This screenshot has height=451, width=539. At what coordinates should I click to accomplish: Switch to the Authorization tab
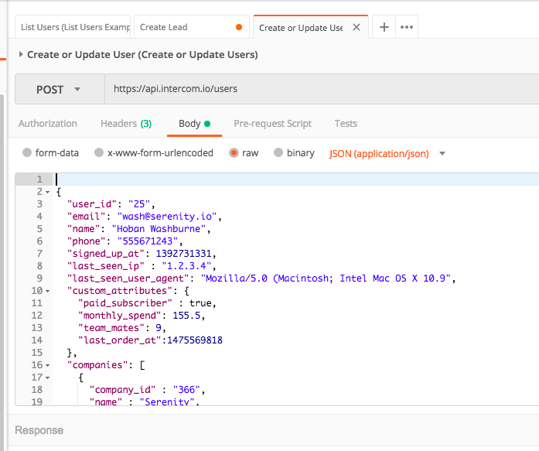click(x=48, y=124)
